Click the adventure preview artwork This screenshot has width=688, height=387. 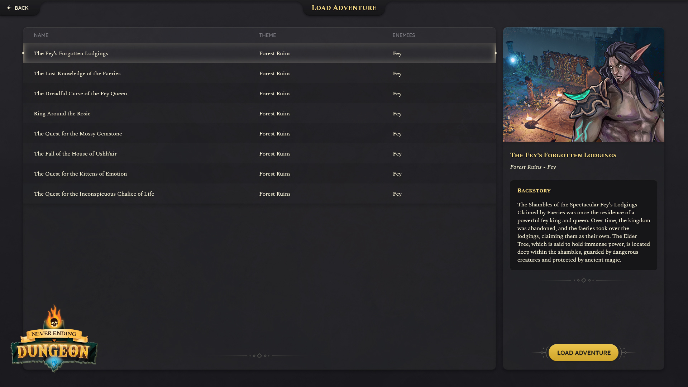(584, 85)
